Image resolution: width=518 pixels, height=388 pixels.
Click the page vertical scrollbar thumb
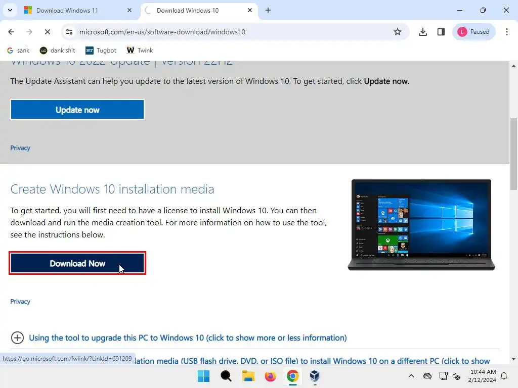click(x=514, y=154)
